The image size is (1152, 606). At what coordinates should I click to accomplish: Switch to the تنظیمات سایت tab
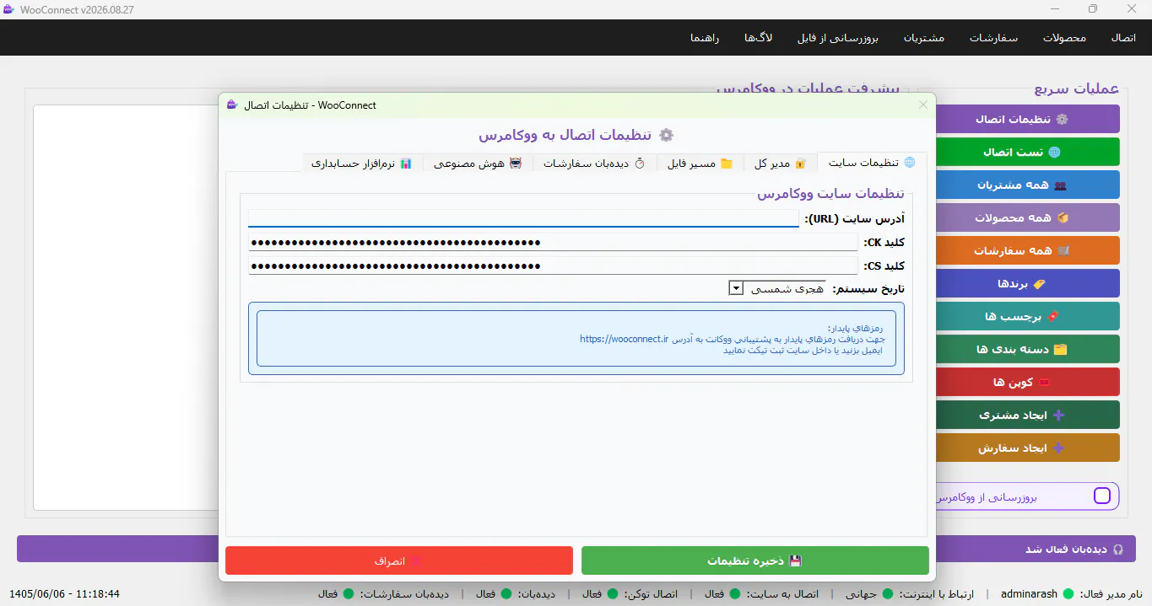872,163
